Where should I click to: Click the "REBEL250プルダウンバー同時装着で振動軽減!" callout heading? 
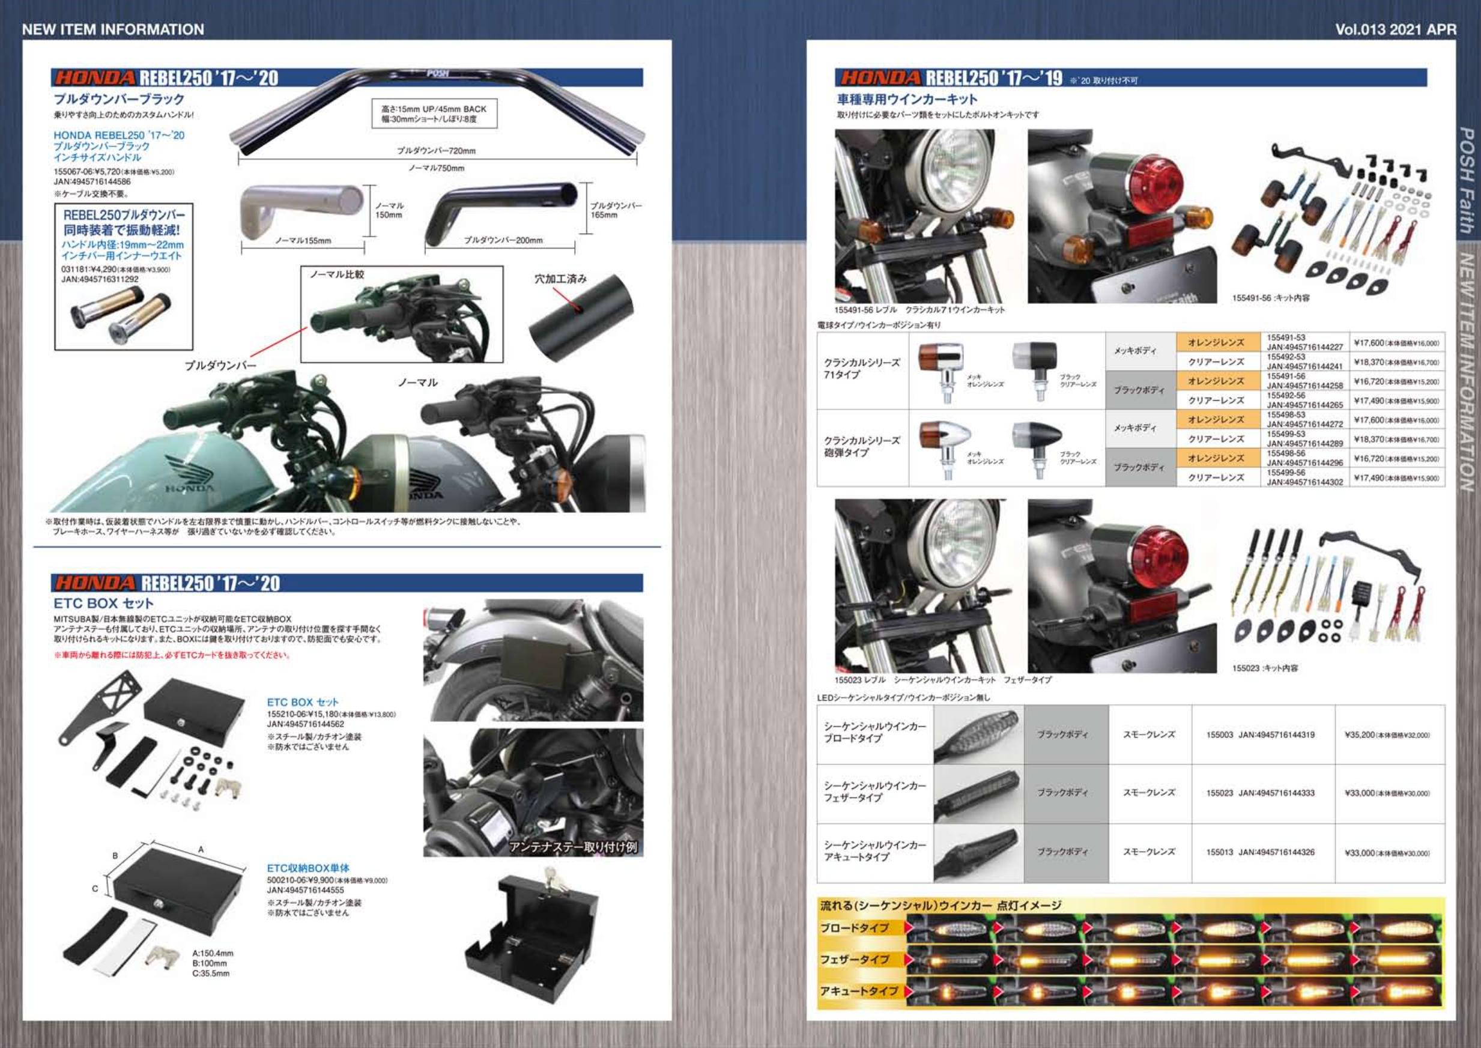(123, 222)
